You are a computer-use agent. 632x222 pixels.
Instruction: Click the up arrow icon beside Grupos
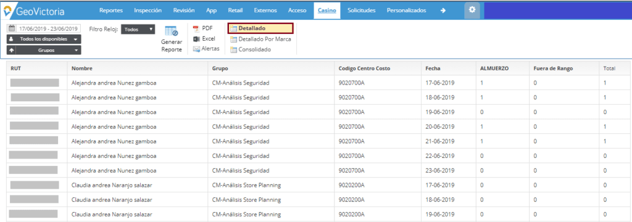click(11, 51)
